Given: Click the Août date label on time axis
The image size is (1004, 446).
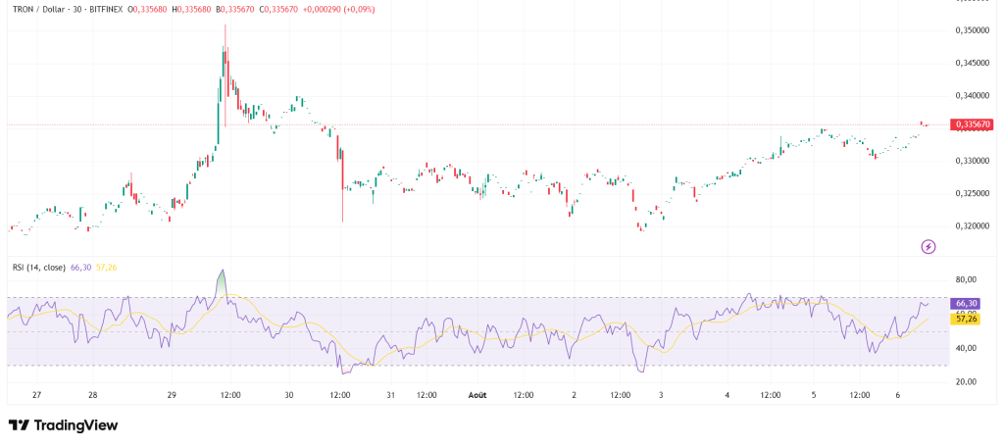Looking at the screenshot, I should 477,395.
